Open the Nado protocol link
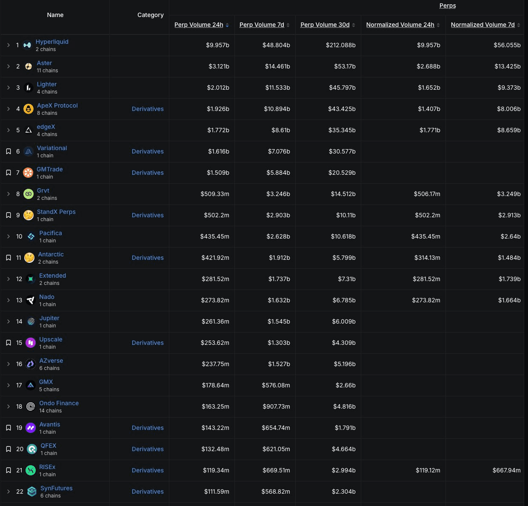This screenshot has width=528, height=506. 47,297
